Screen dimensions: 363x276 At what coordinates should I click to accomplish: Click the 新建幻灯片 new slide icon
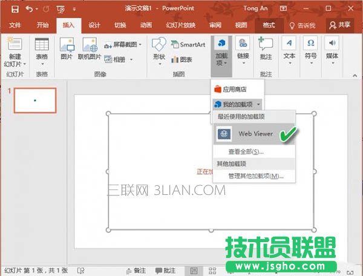(15, 44)
